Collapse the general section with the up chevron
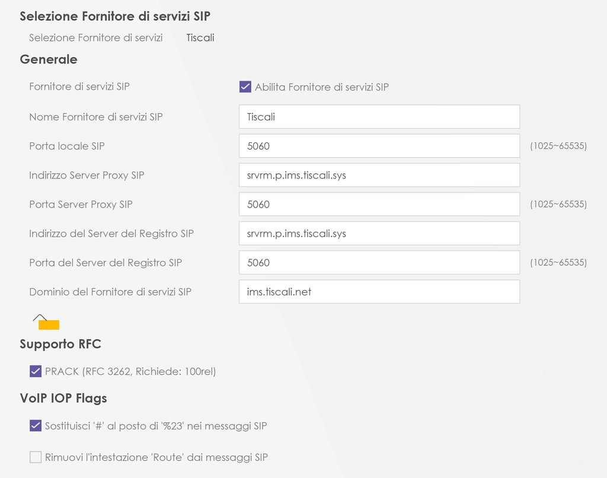This screenshot has width=607, height=478. pos(39,317)
